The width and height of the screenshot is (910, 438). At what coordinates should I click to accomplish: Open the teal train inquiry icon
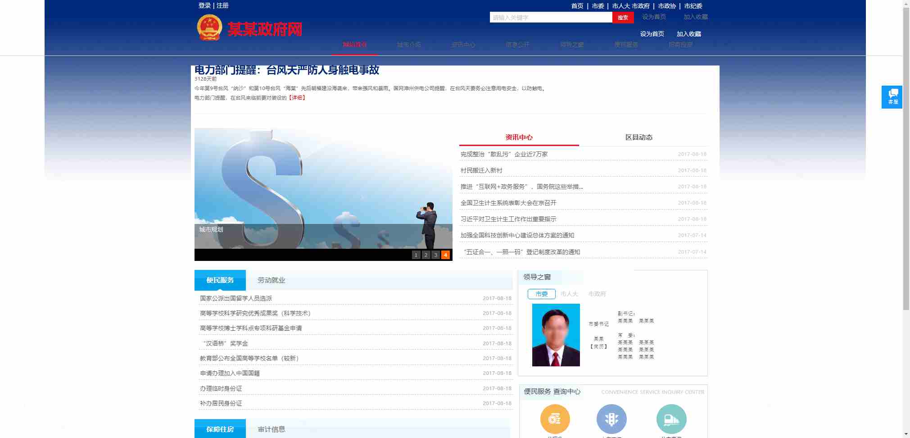671,419
